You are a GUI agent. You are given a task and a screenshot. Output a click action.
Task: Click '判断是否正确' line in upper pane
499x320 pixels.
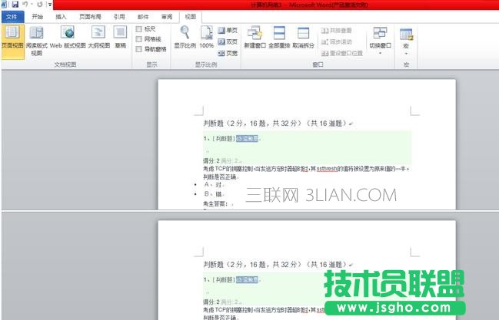click(x=220, y=176)
